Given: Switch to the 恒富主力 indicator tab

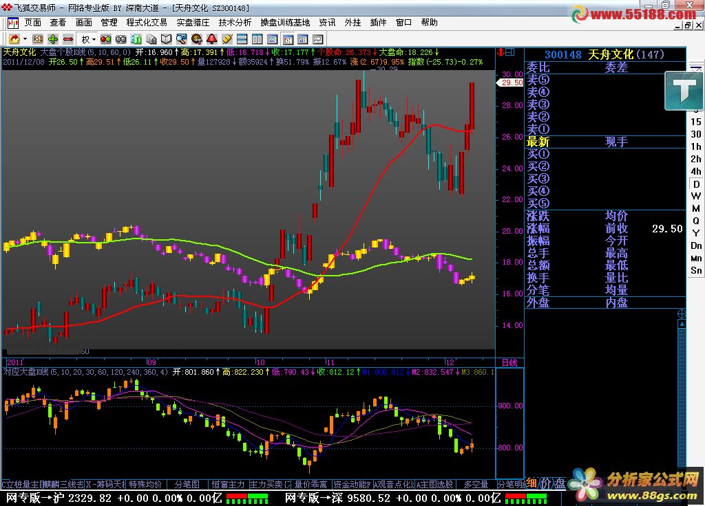Looking at the screenshot, I should (228, 485).
